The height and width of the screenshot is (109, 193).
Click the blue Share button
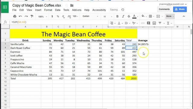pyautogui.click(x=180, y=9)
